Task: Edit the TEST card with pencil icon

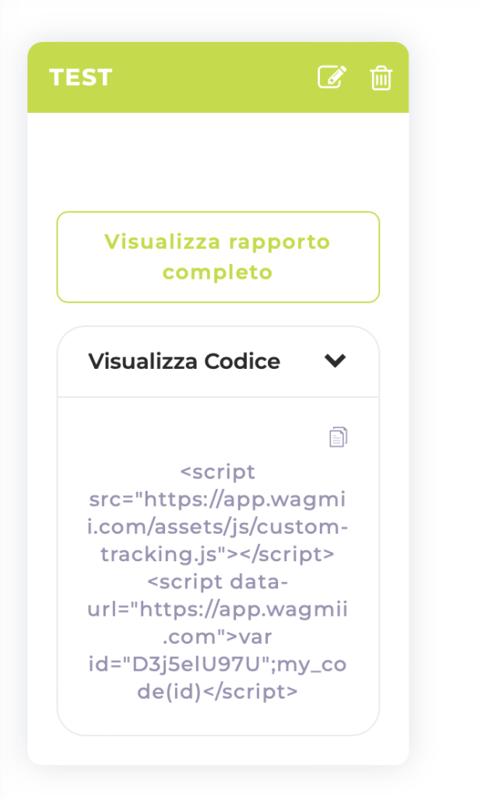Action: pyautogui.click(x=332, y=77)
